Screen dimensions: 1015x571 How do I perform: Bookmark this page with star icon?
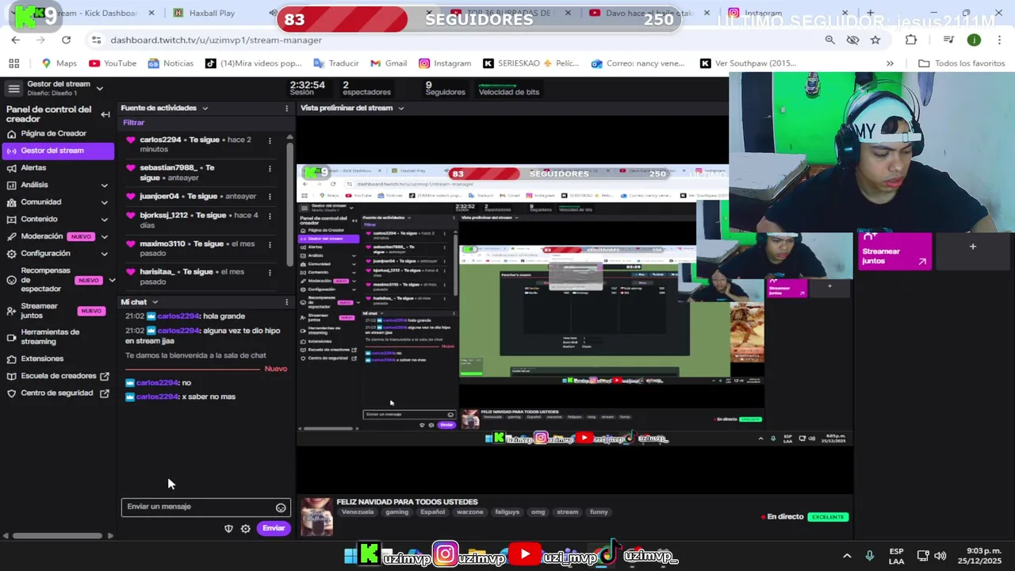875,40
